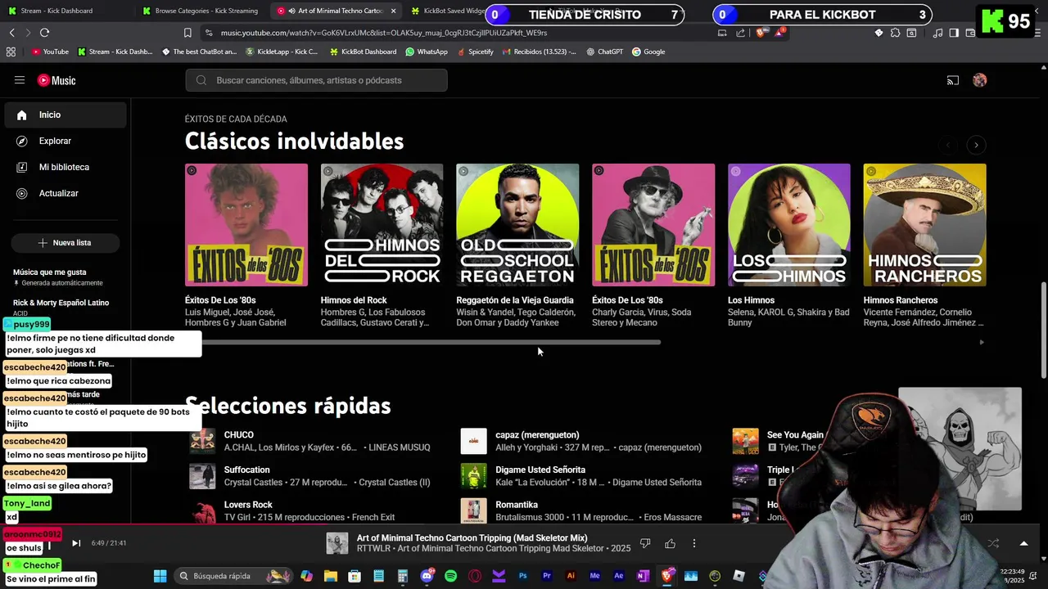Open the Windows Start menu
The width and height of the screenshot is (1048, 589).
pos(160,576)
